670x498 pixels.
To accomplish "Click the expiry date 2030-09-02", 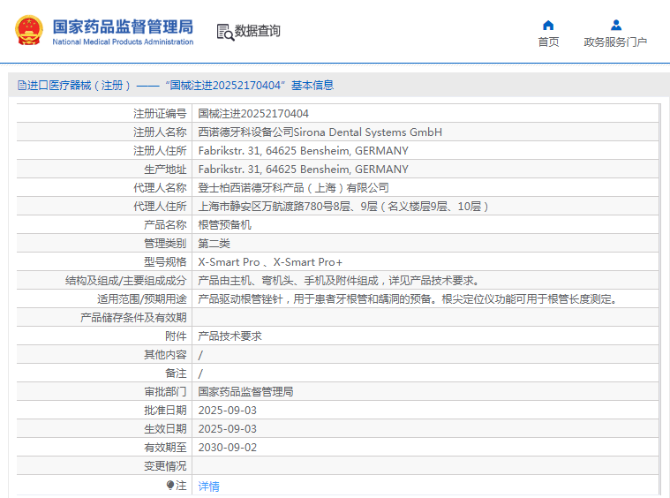I will (x=228, y=448).
